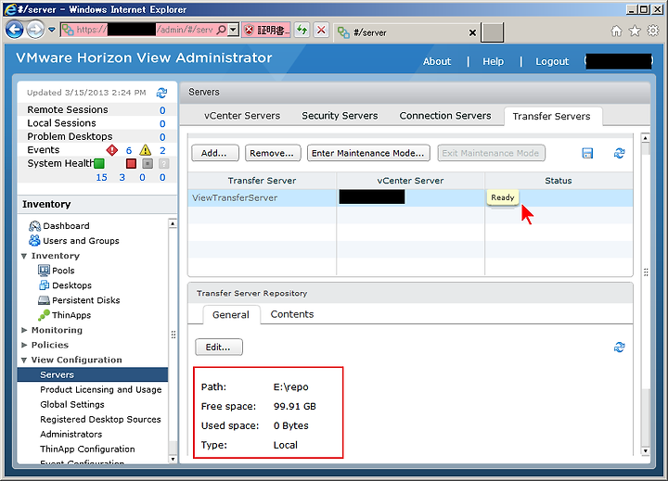The width and height of the screenshot is (668, 481).
Task: Collapse the Inventory tree section
Action: pos(24,256)
